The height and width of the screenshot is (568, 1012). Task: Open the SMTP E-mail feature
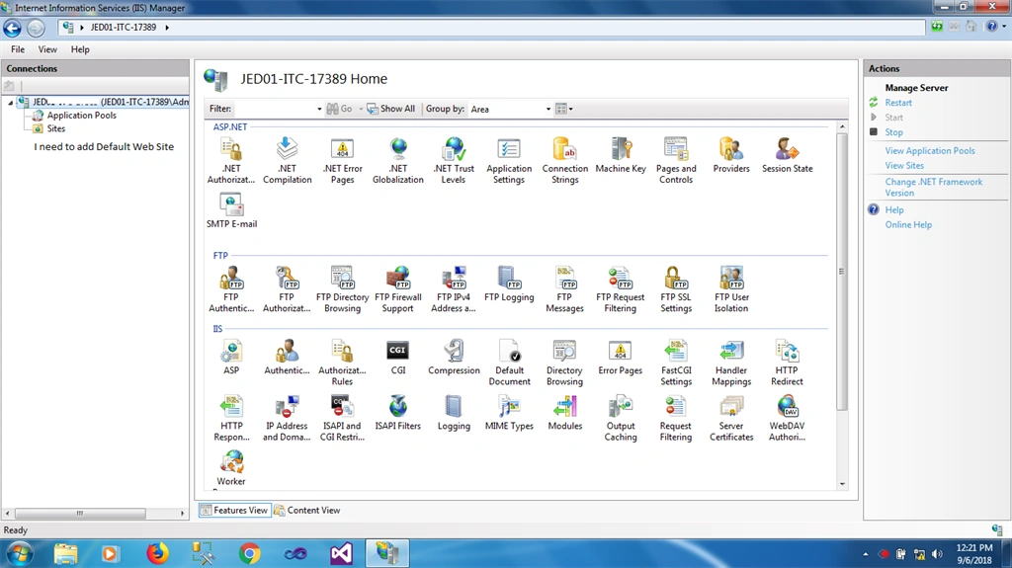[231, 210]
